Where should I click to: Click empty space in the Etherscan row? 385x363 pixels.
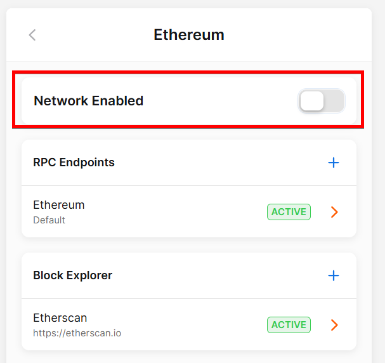click(x=190, y=325)
